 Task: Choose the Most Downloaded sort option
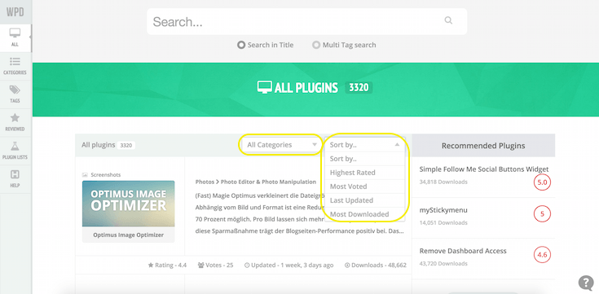pyautogui.click(x=365, y=214)
